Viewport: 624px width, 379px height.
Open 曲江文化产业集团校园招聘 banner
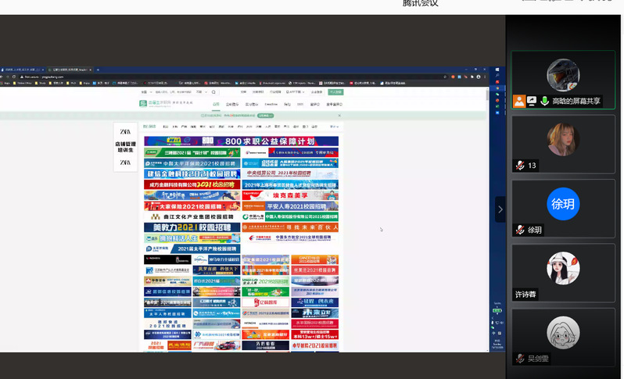point(192,216)
